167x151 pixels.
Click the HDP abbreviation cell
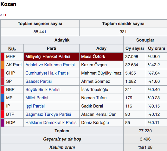point(14,123)
